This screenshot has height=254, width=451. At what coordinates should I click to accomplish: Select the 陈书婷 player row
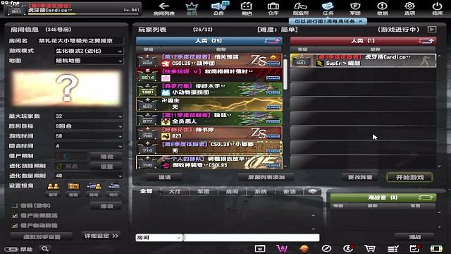pos(209,133)
